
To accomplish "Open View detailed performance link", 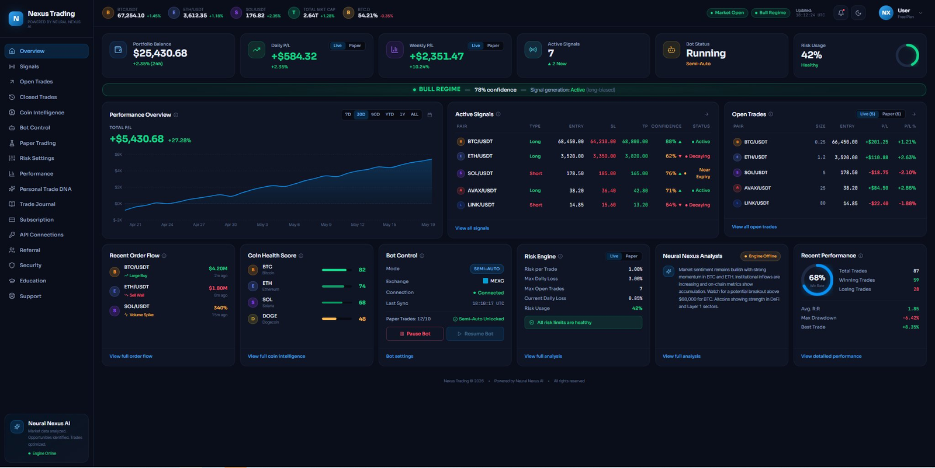I will tap(831, 356).
